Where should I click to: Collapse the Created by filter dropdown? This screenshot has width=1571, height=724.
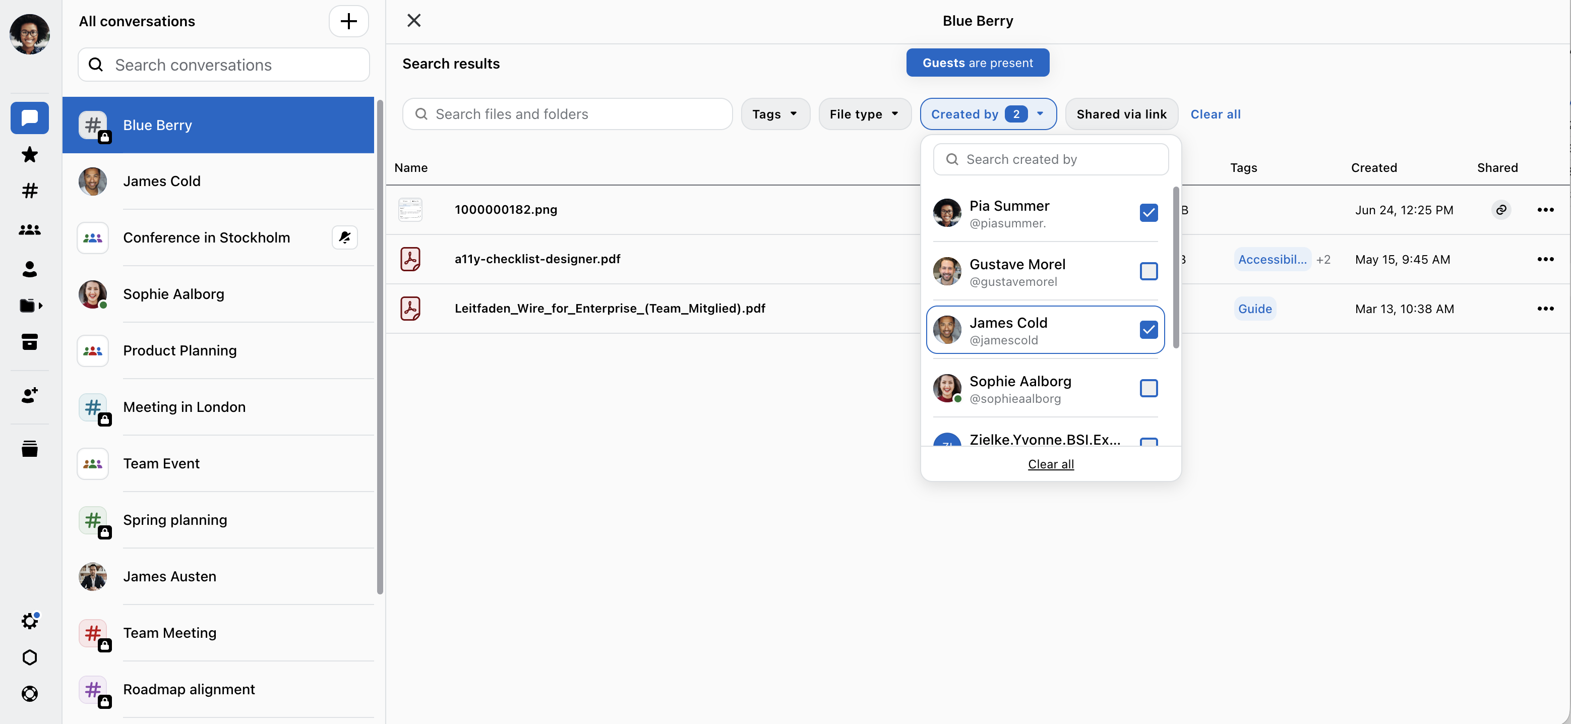coord(988,114)
